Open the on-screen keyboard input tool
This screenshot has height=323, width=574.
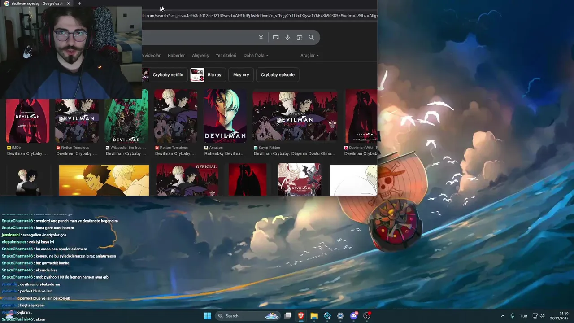275,38
